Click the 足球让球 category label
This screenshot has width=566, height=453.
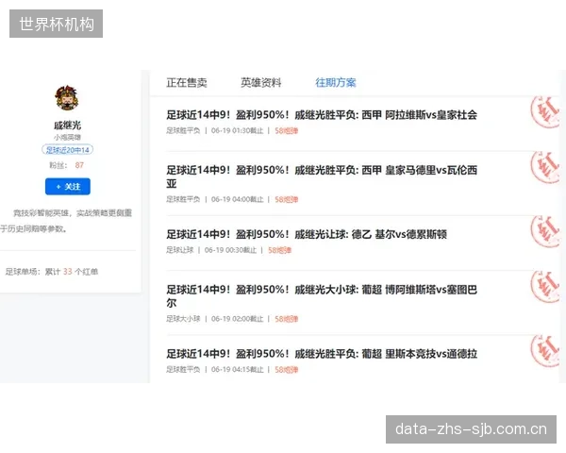[180, 250]
